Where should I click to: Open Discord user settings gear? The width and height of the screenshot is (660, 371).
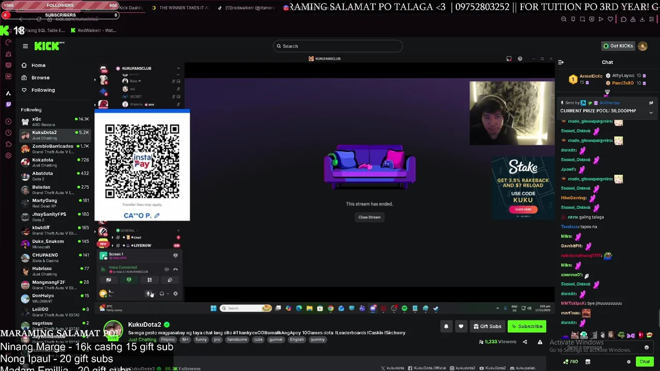coord(175,294)
